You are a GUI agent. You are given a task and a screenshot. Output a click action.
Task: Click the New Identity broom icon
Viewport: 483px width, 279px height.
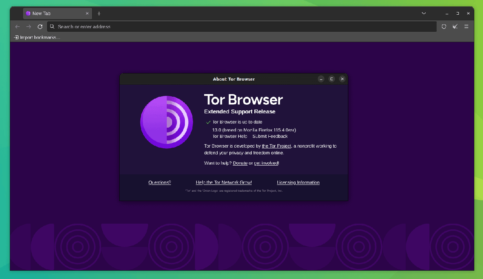coord(455,27)
